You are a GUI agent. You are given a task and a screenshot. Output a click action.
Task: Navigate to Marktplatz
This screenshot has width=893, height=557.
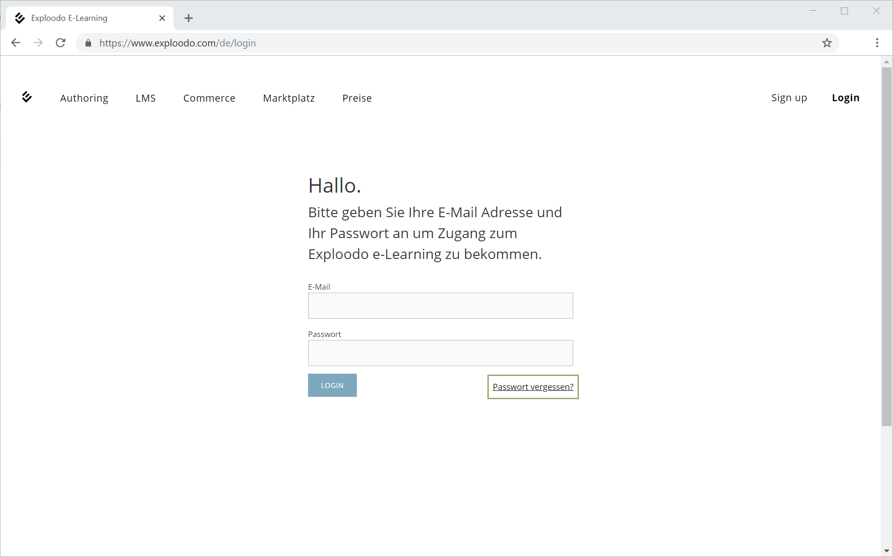289,98
